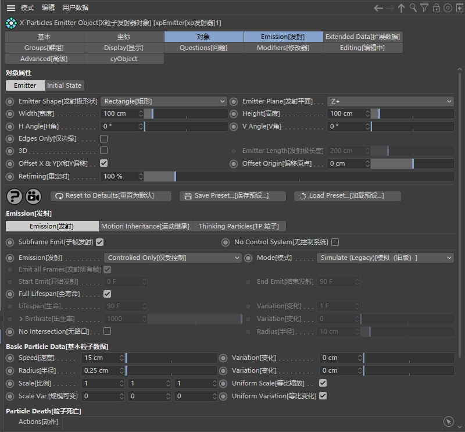Click the Radius 0.25 cm stepper arrows
This screenshot has height=432, width=465.
(121, 370)
